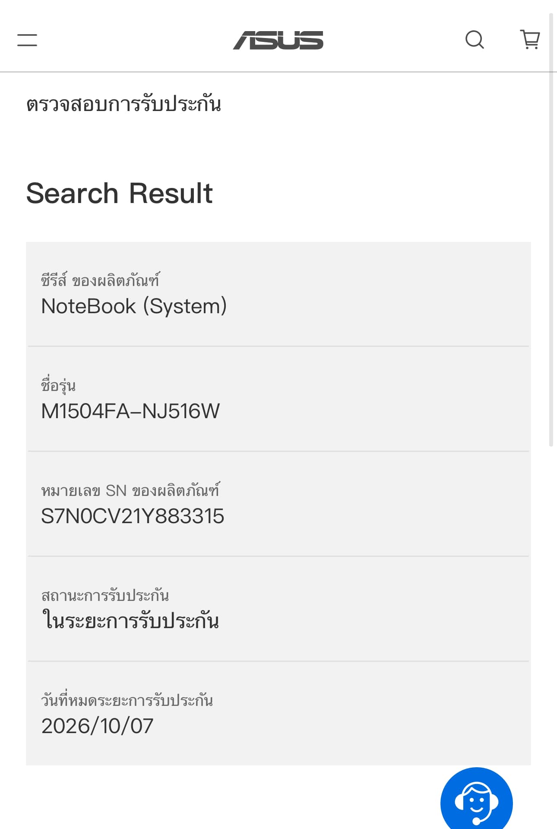This screenshot has width=557, height=829.
Task: Open the hamburger navigation menu
Action: pos(27,40)
